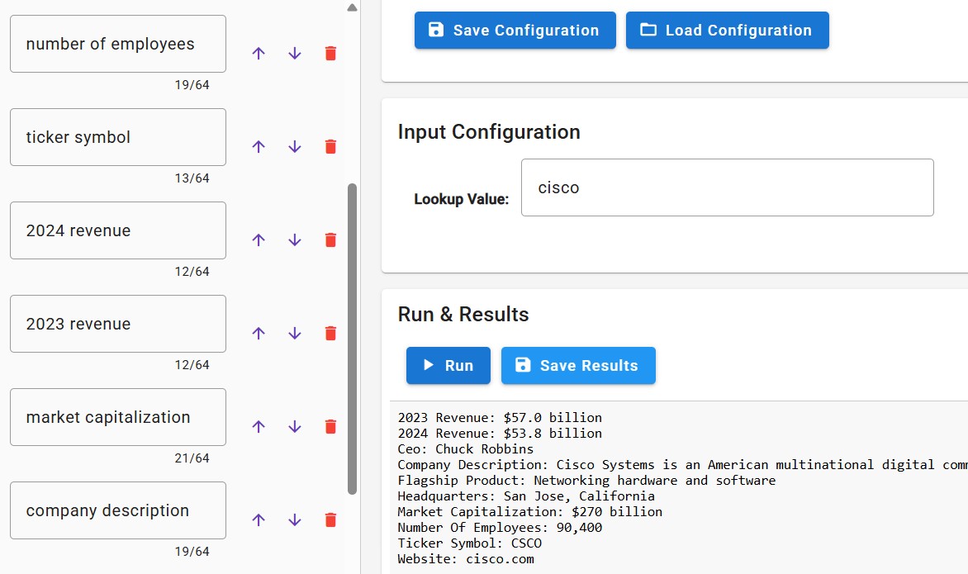Move "ticker symbol" field down
Viewport: 968px width, 574px height.
click(x=295, y=146)
